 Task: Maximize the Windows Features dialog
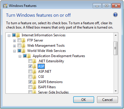point(106,6)
